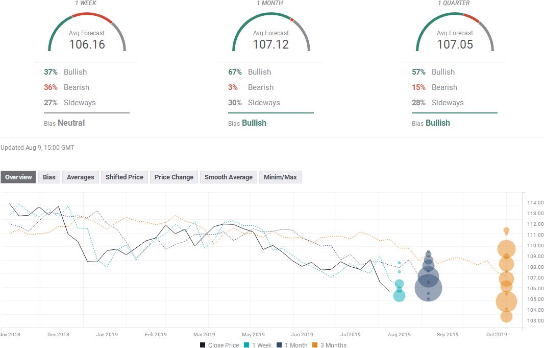Click the topmost small orange bubble
This screenshot has height=348, width=544.
pos(506,230)
